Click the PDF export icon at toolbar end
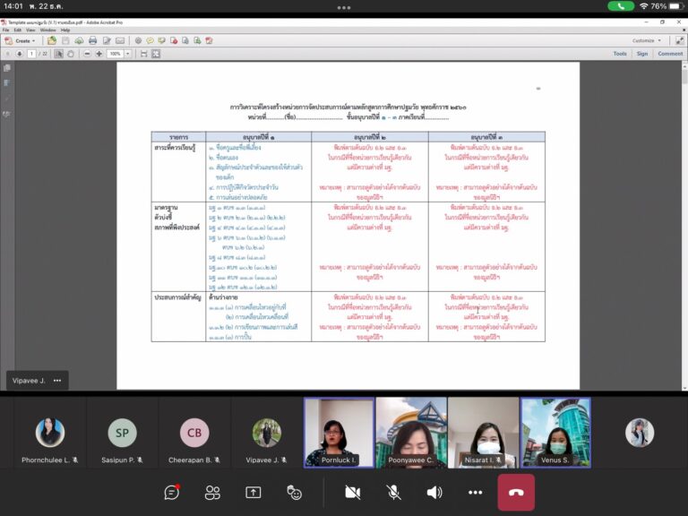This screenshot has height=516, width=688. pyautogui.click(x=210, y=41)
